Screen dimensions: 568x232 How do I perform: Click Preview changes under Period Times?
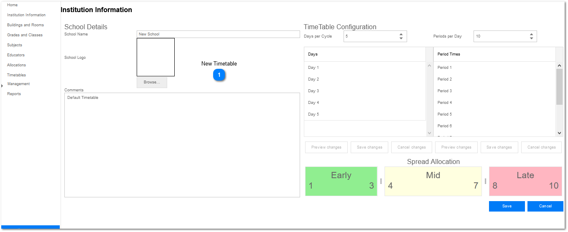tap(456, 147)
